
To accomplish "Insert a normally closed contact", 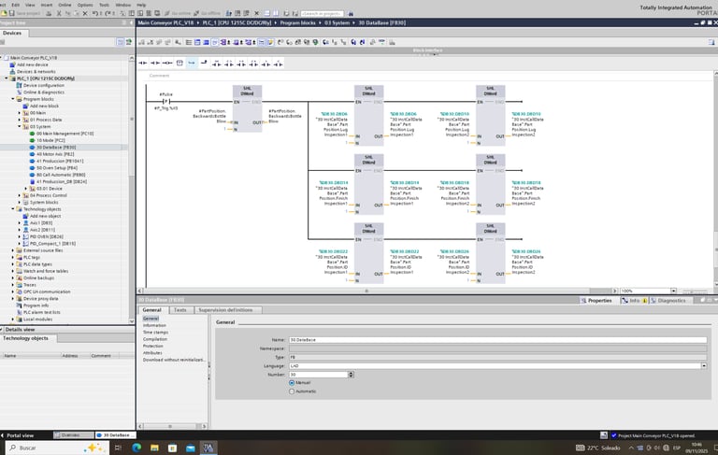I will tap(155, 64).
